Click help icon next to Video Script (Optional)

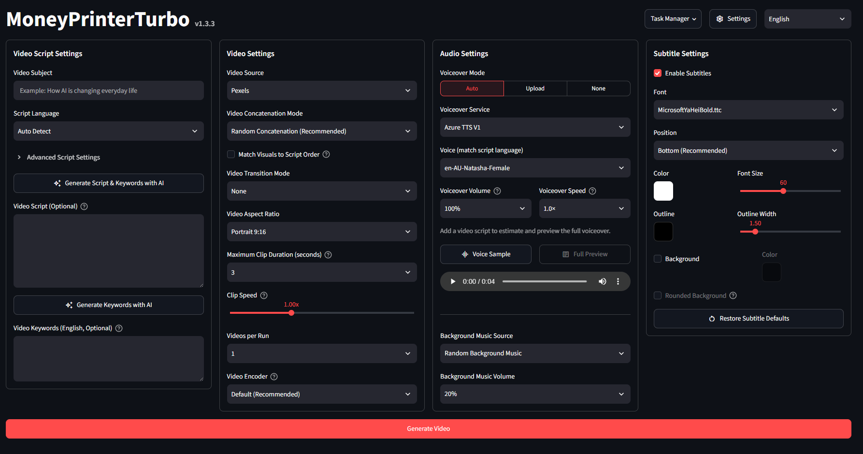84,206
